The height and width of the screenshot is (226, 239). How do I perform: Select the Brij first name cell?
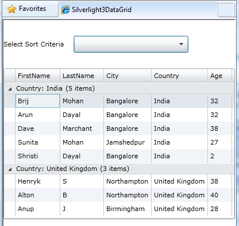click(x=37, y=101)
